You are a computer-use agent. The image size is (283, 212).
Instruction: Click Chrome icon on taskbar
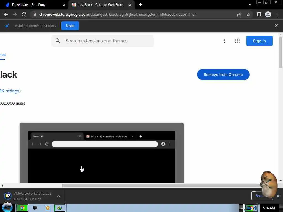pyautogui.click(x=22, y=208)
